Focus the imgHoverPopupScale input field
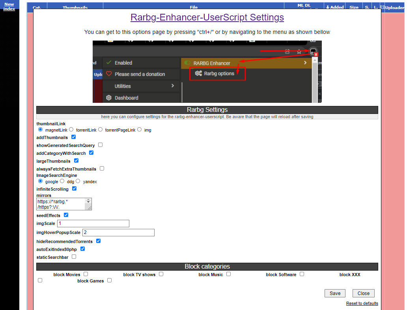 [118, 232]
